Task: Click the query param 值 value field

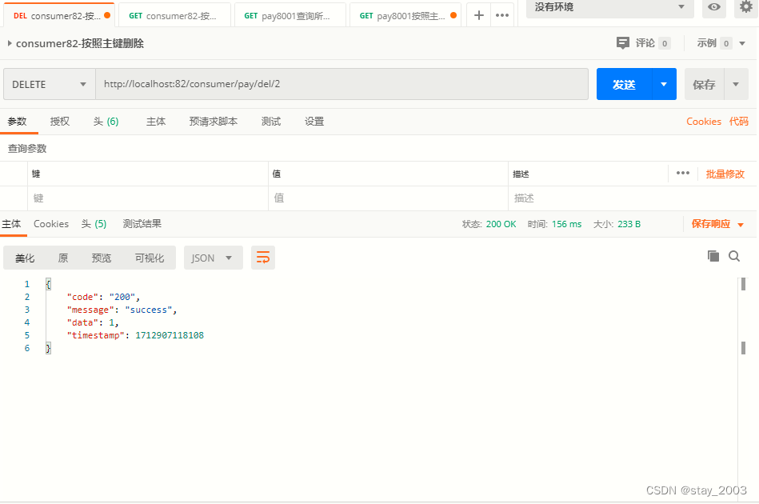Action: (x=388, y=198)
